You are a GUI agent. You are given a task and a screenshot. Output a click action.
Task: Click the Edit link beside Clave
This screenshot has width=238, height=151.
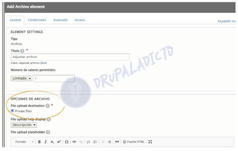44,63
